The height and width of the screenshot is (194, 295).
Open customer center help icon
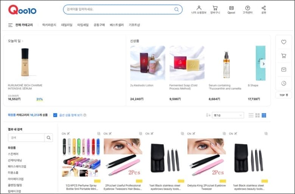click(247, 8)
